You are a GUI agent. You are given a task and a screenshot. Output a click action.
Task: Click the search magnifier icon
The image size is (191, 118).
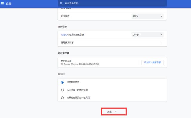tap(61, 3)
